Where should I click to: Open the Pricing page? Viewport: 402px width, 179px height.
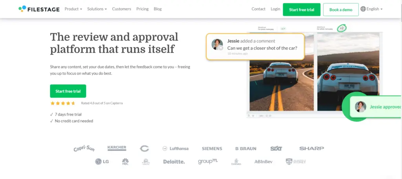pos(142,9)
